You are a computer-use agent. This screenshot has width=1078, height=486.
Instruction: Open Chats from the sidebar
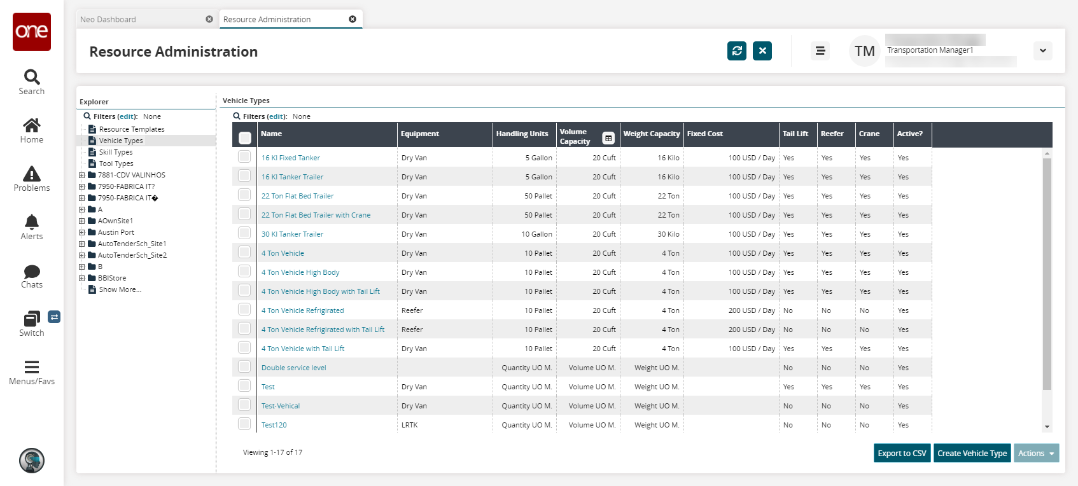[32, 276]
